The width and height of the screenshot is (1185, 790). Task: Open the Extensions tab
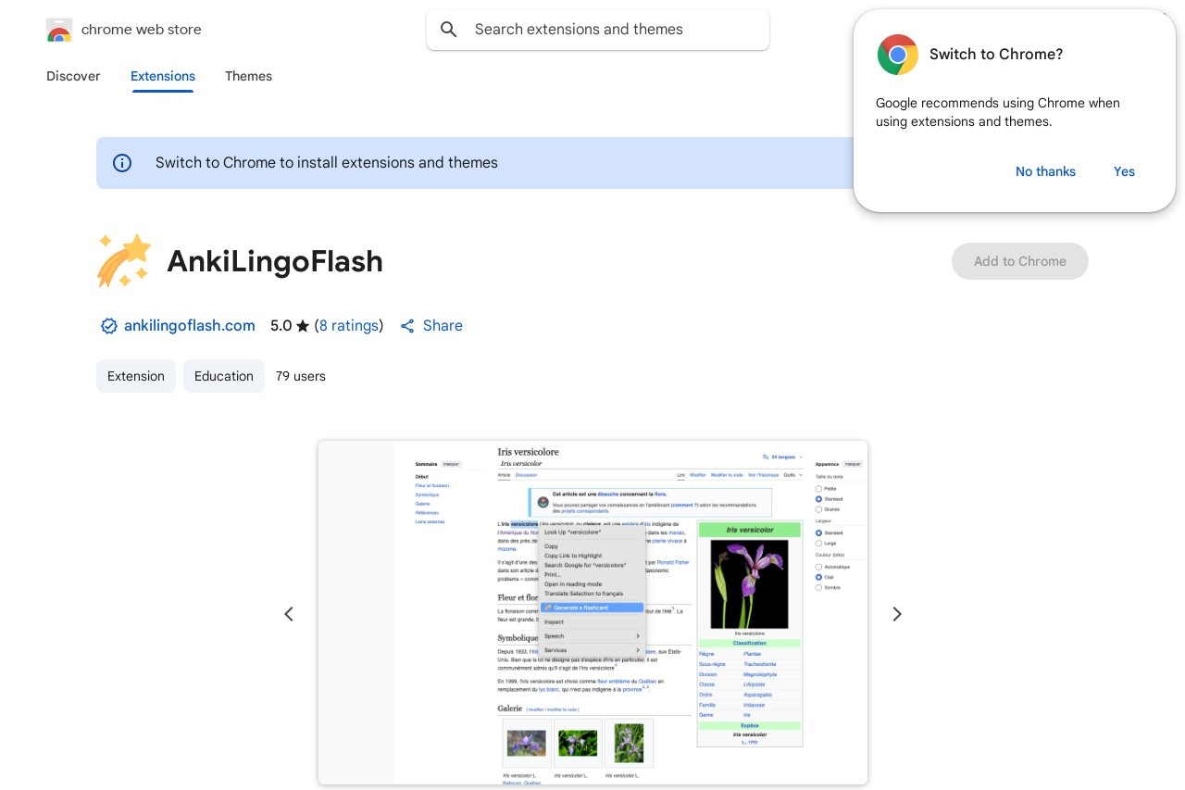tap(163, 76)
